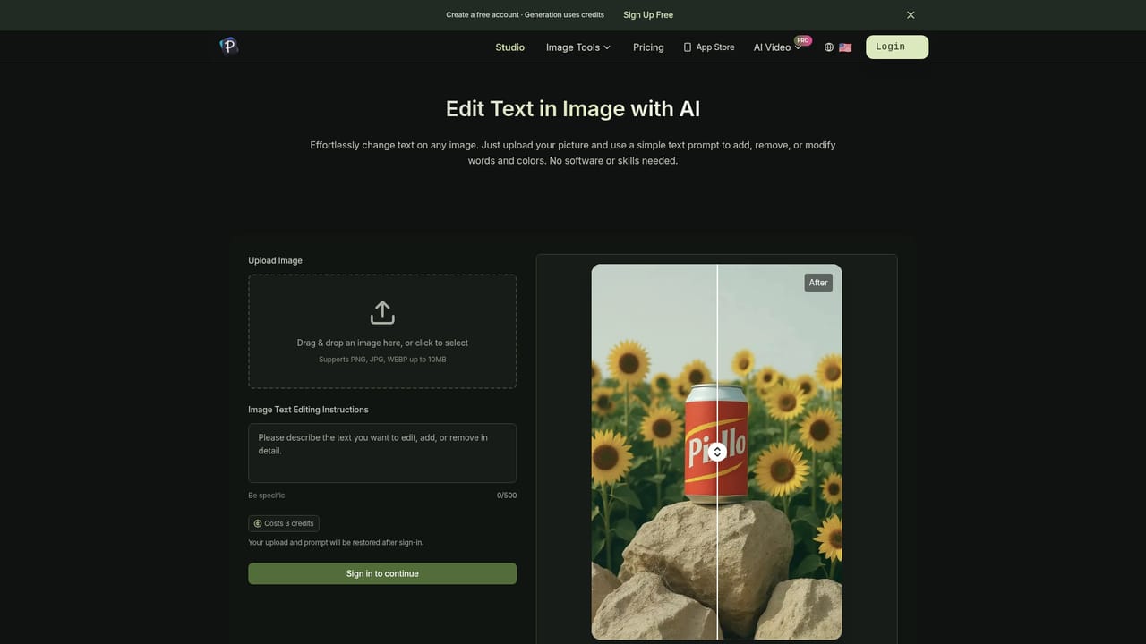Select the US flag language option

[x=845, y=47]
